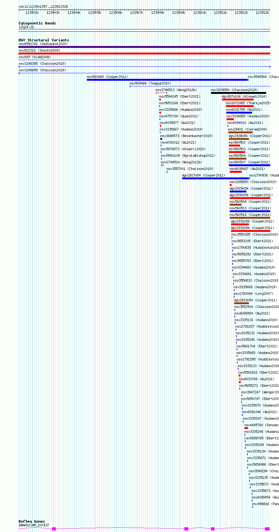Click the nsv6581741 (Sedlazeck2020) variant label
The image size is (279, 532).
point(43,44)
